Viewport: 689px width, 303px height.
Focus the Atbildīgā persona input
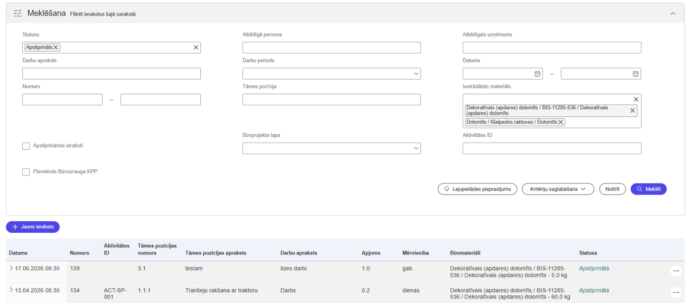(331, 48)
